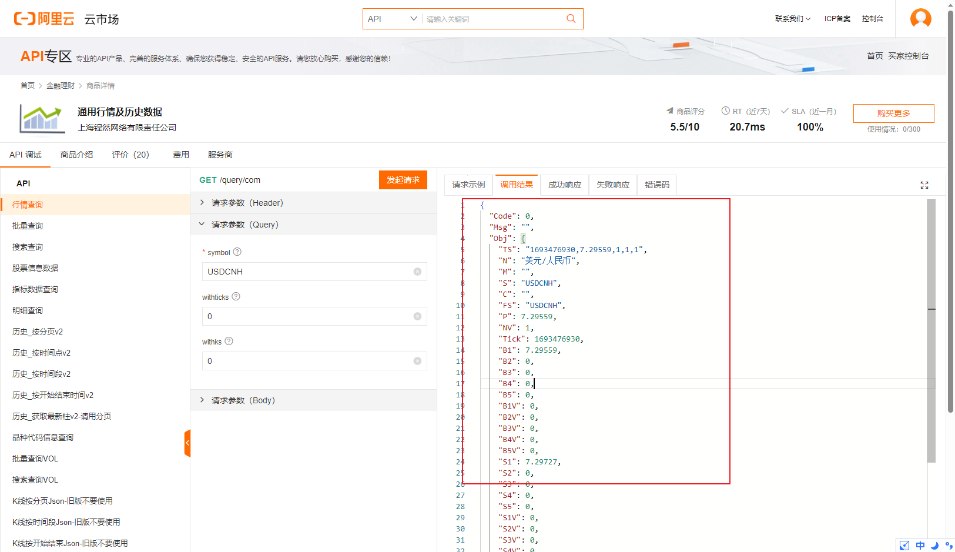The image size is (955, 552).
Task: Click the moon icon in IME bar
Action: point(934,546)
